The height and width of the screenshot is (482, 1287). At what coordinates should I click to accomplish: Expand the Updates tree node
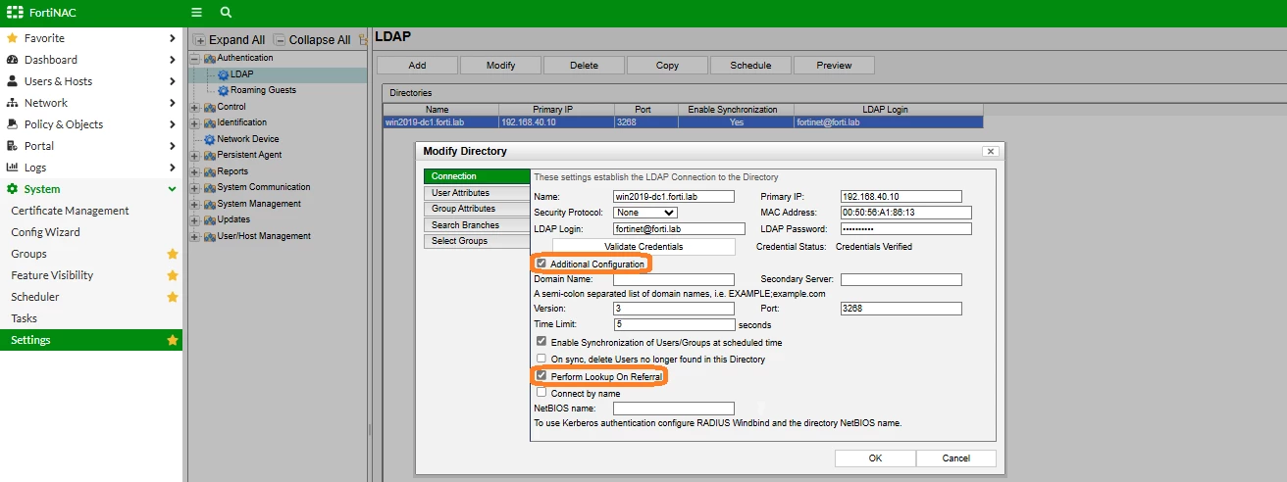pyautogui.click(x=194, y=220)
